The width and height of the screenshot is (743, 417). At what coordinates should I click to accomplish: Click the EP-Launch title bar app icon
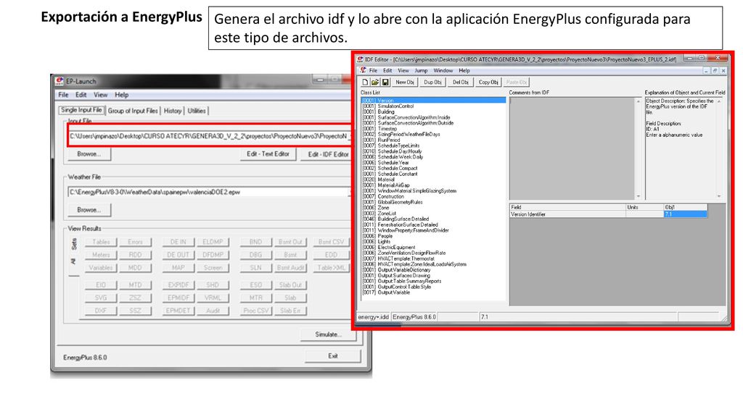pyautogui.click(x=59, y=81)
